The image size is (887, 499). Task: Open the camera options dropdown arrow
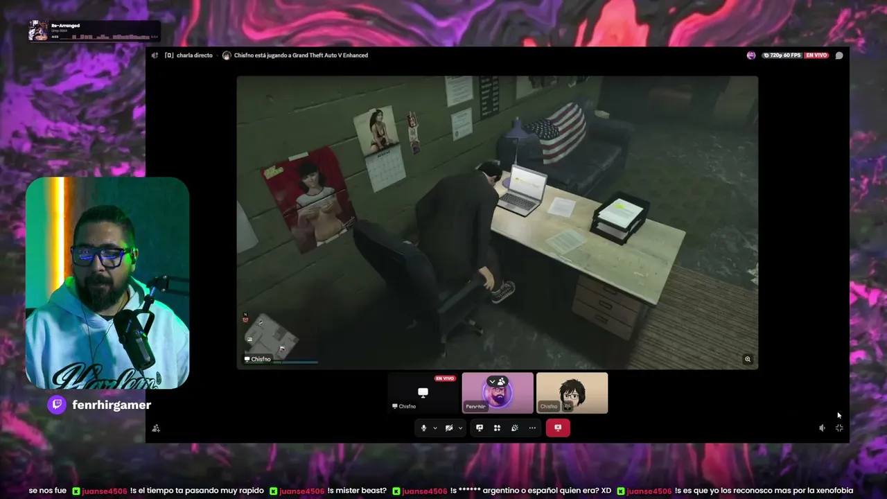[460, 428]
